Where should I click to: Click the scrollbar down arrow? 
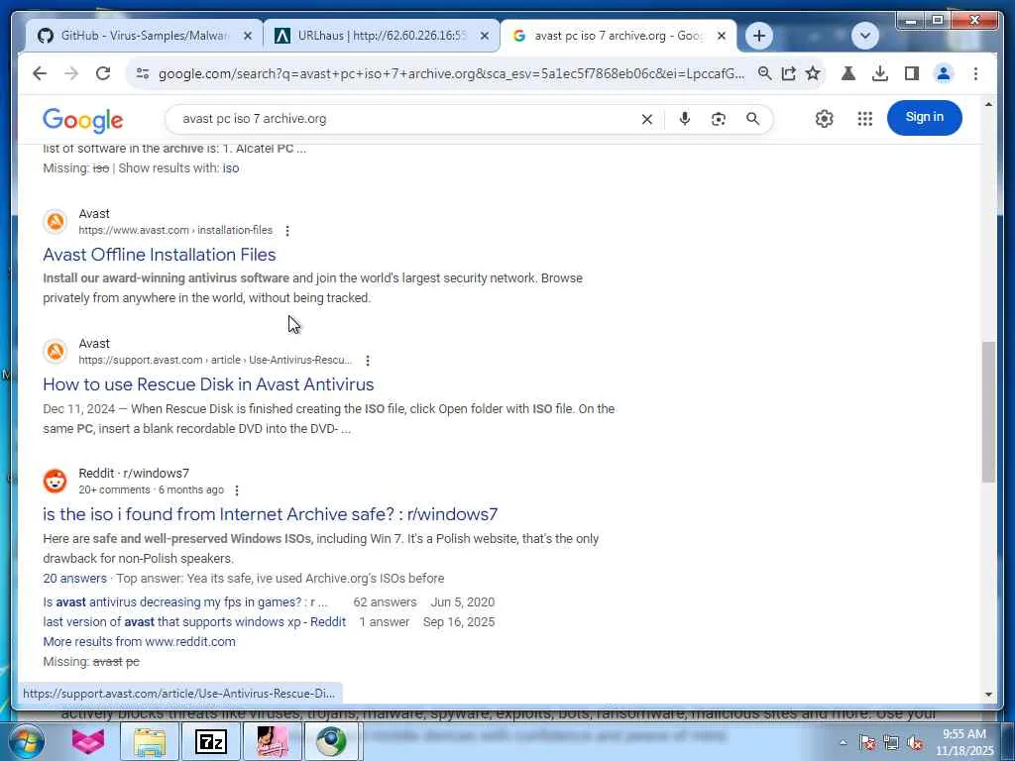[988, 695]
